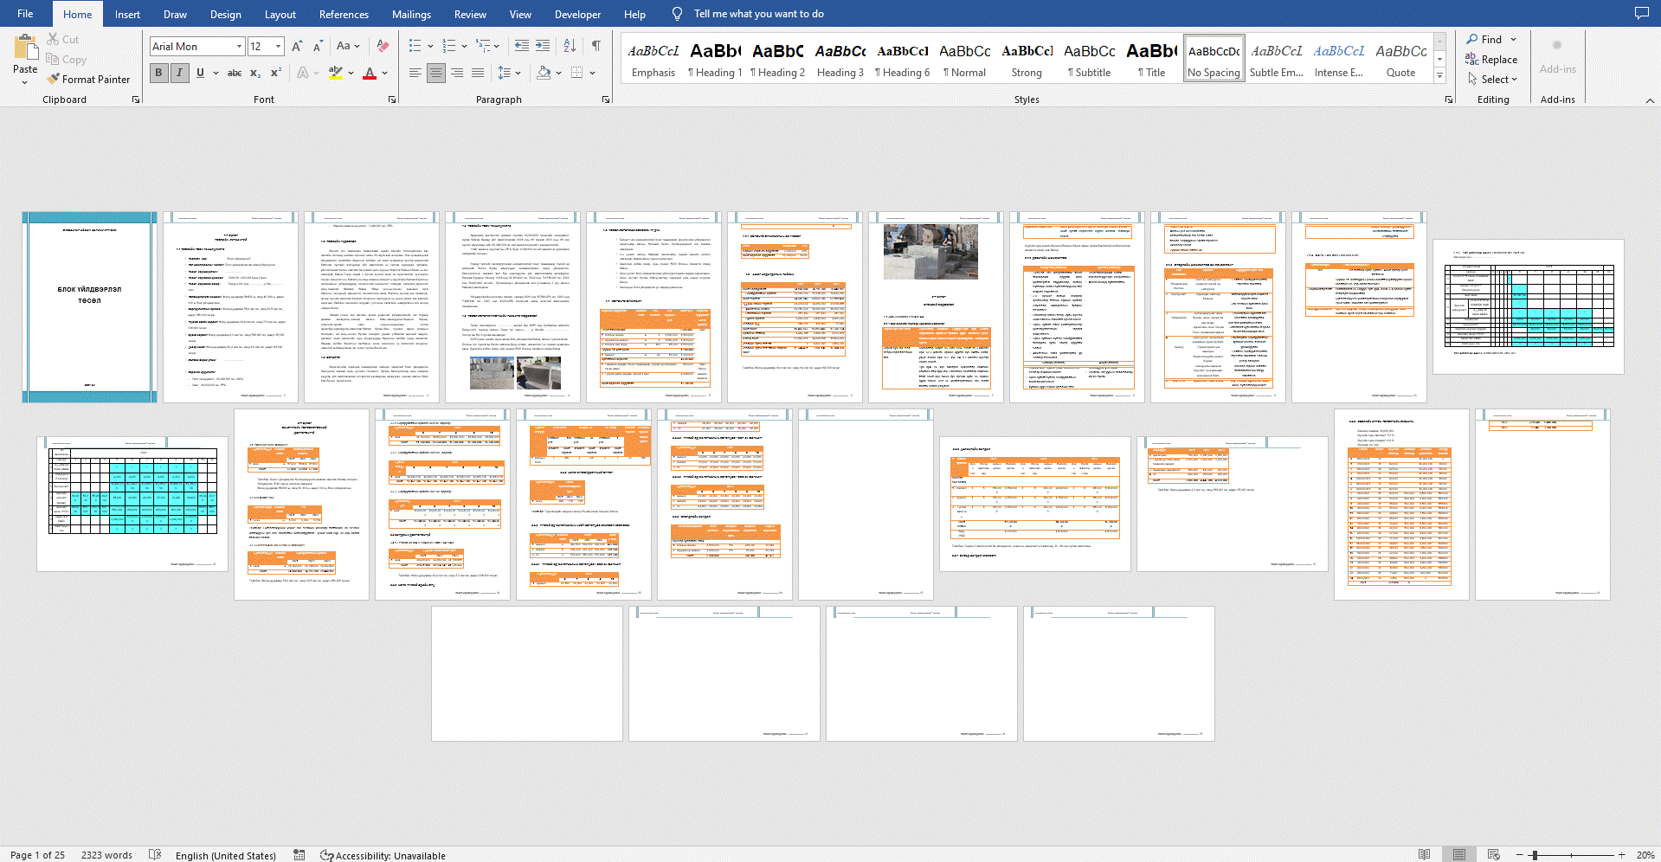The height and width of the screenshot is (862, 1661).
Task: Align text left
Action: pyautogui.click(x=415, y=73)
